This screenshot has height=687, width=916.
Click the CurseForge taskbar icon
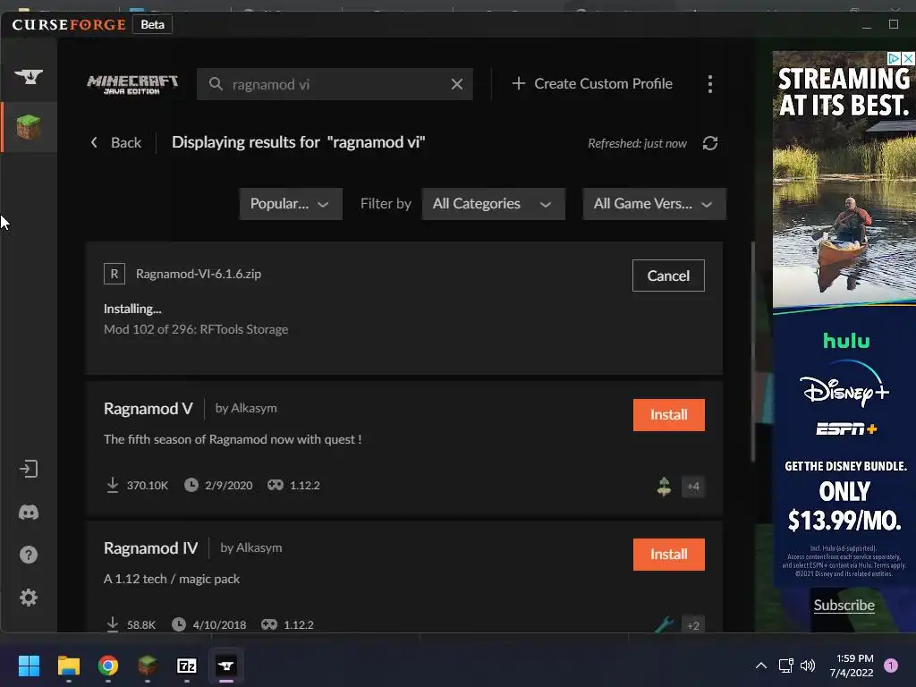click(x=226, y=666)
